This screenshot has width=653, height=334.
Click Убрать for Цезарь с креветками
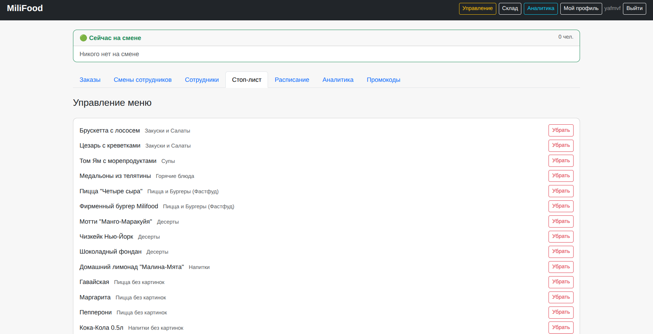[x=561, y=145]
